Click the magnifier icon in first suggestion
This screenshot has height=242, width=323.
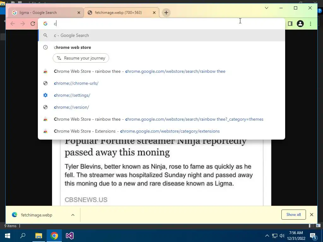45,35
